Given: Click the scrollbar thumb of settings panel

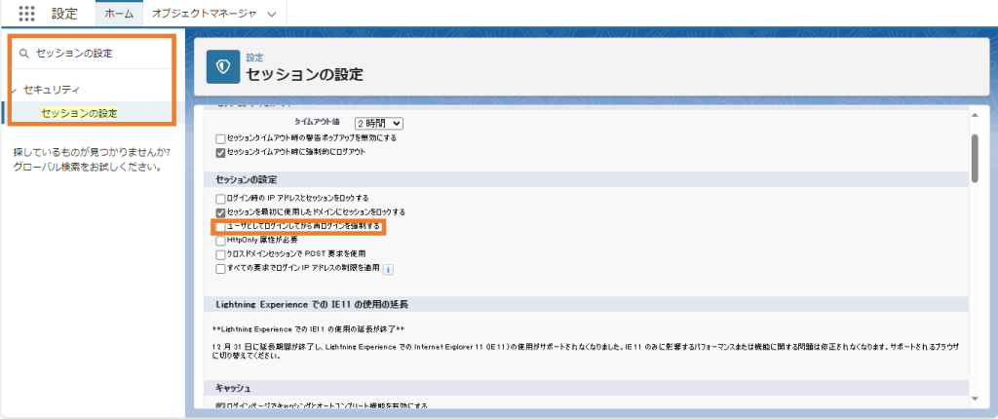Looking at the screenshot, I should [975, 159].
